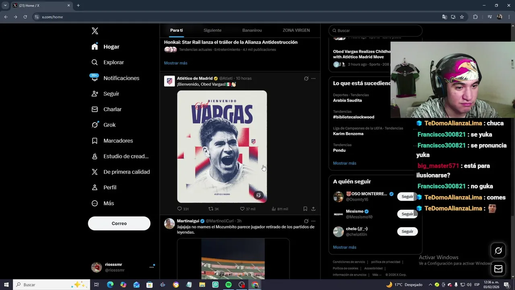Open Grok from the sidebar
The width and height of the screenshot is (515, 290).
tap(103, 125)
